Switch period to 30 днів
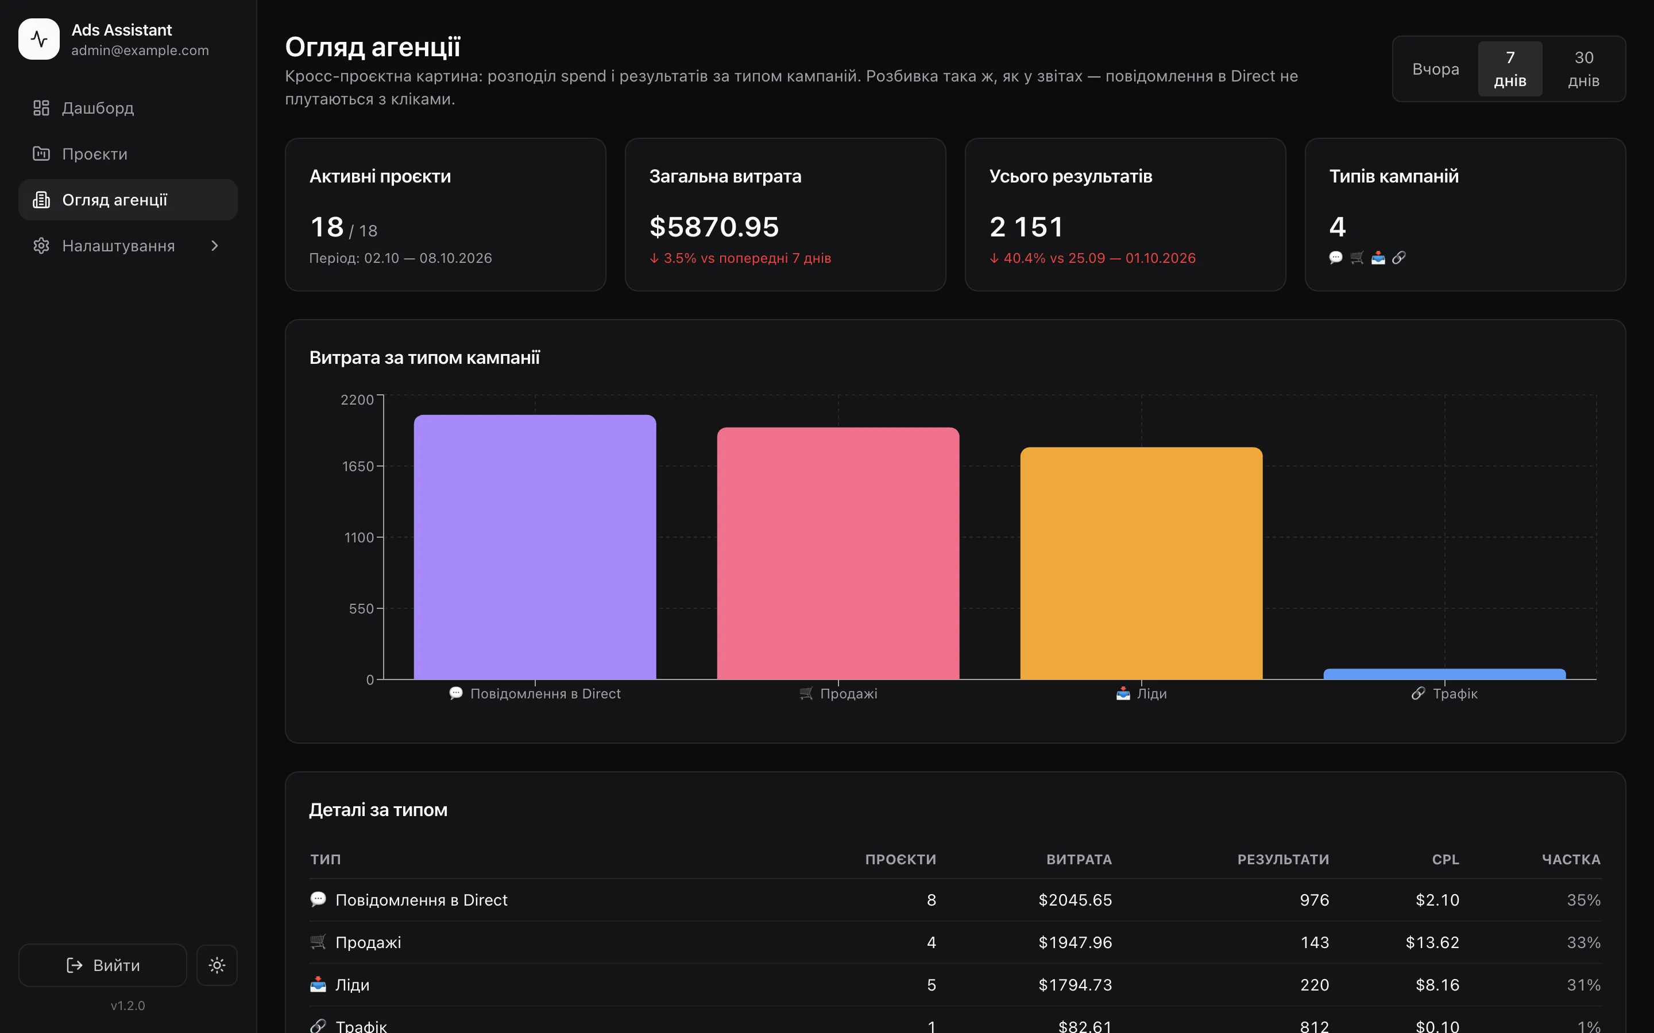The height and width of the screenshot is (1033, 1654). (1583, 69)
